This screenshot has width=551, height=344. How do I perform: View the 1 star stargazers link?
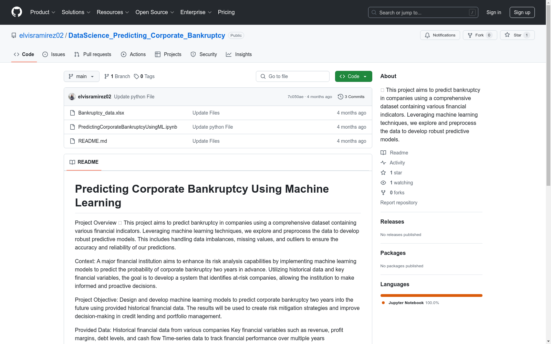391,173
